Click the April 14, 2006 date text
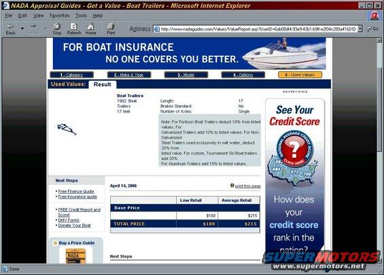384x275 pixels. 124,186
